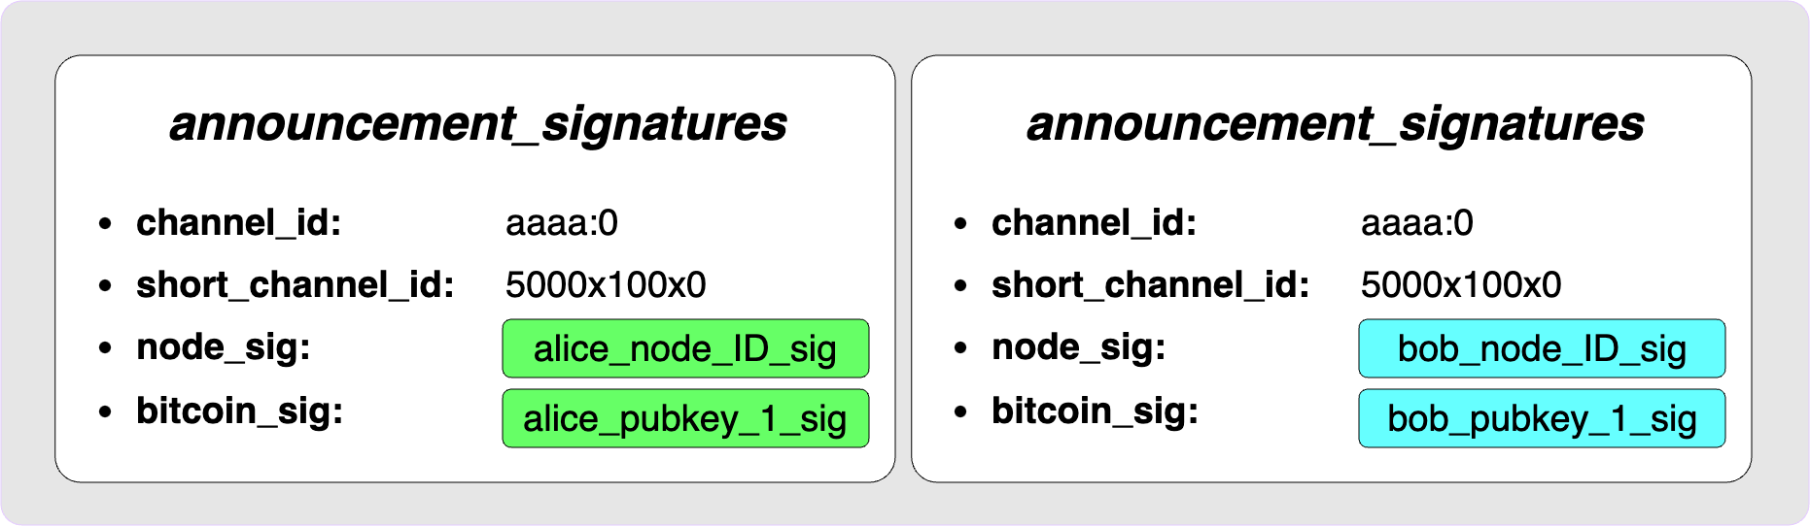
Task: Select the green alice_pubkey_1_sig box
Action: point(685,418)
